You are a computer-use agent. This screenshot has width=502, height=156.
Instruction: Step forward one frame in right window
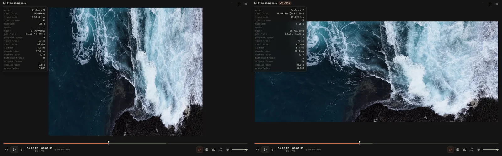[x=273, y=150]
